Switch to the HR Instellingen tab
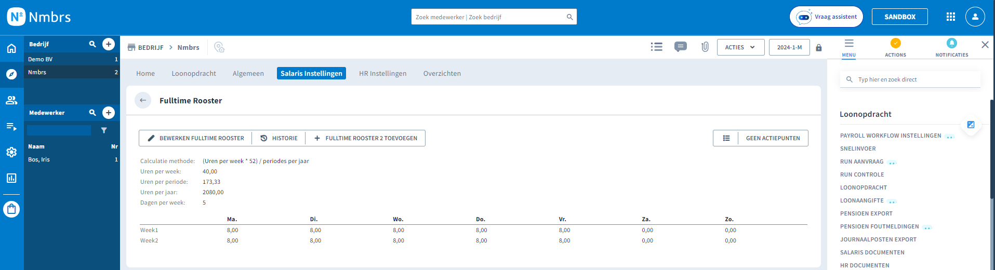Image resolution: width=995 pixels, height=270 pixels. (x=383, y=73)
